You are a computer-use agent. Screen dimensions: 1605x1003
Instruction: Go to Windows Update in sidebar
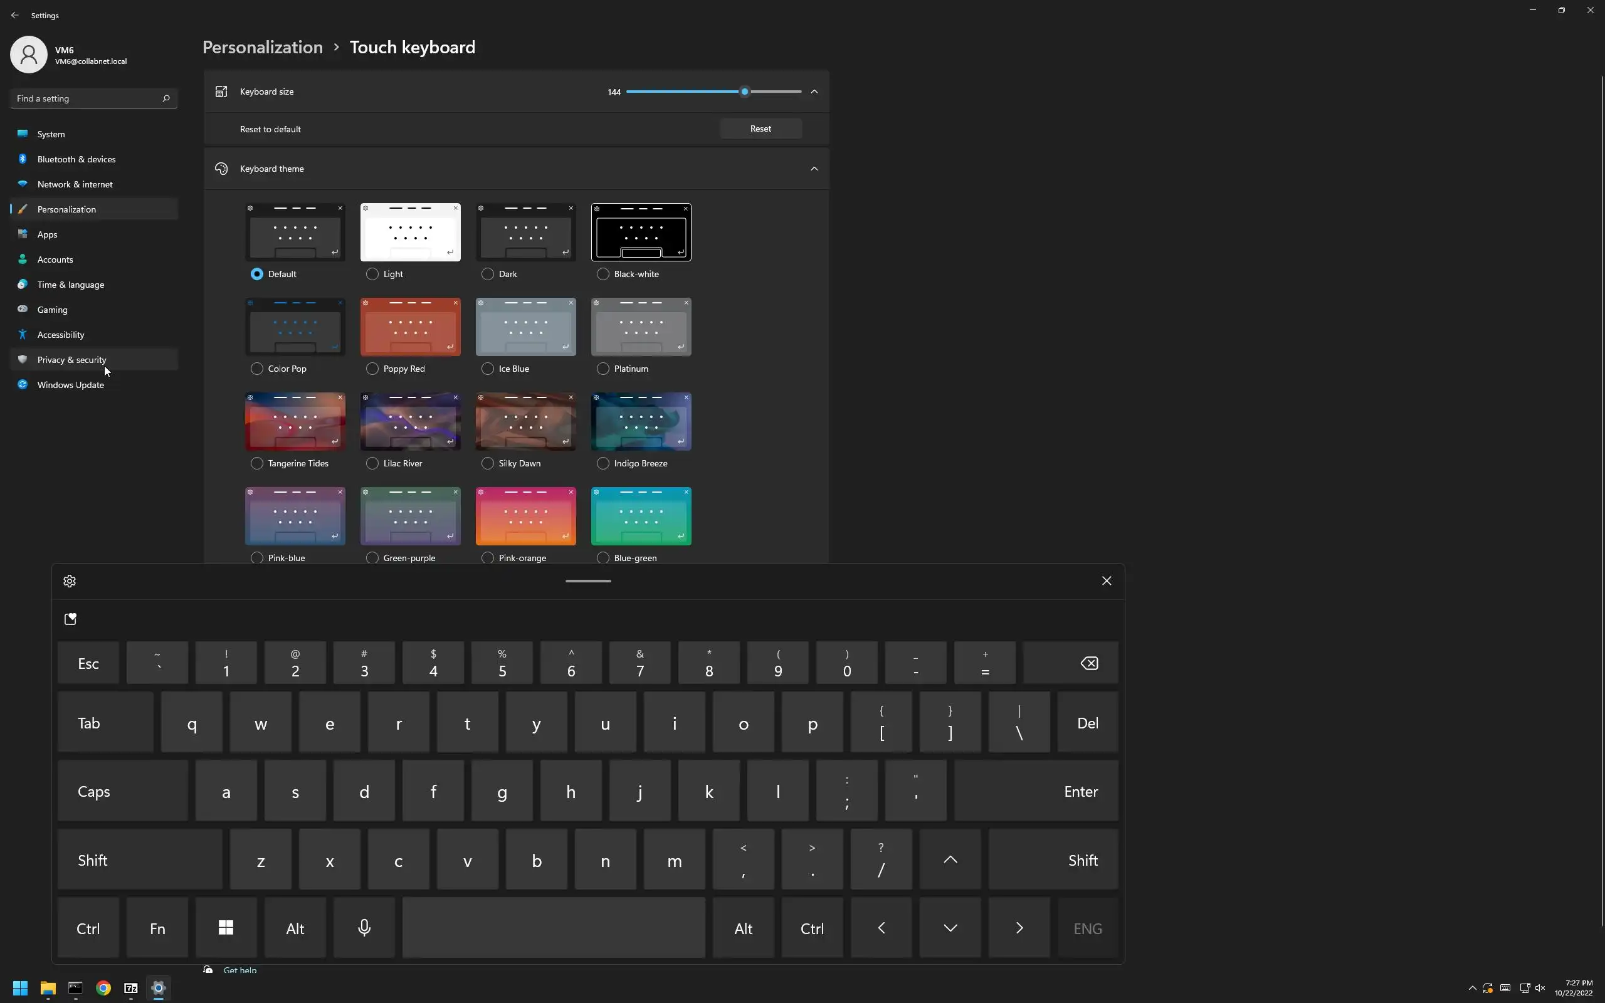[x=70, y=385]
